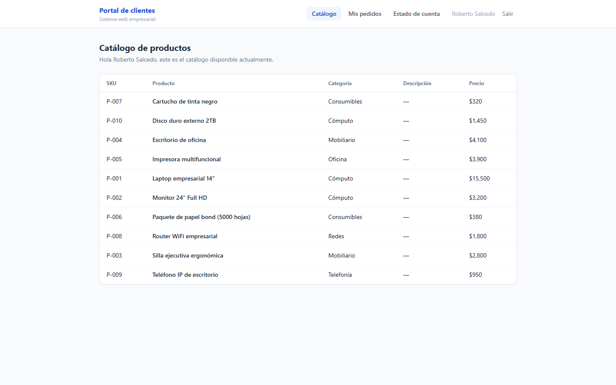Image resolution: width=616 pixels, height=385 pixels.
Task: Select product Disco duro externo 2TB
Action: point(184,121)
